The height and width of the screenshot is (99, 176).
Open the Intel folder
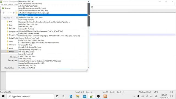[x=10, y=25]
